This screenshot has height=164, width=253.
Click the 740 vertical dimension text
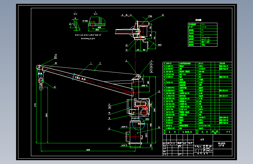(x=155, y=38)
